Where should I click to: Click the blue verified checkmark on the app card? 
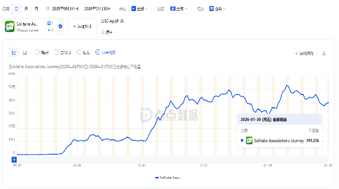[x=60, y=26]
